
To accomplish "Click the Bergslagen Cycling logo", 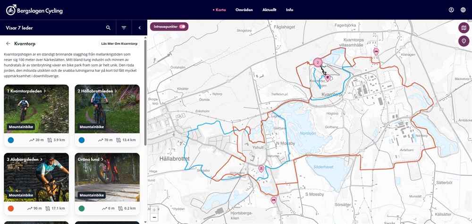I will 34,10.
